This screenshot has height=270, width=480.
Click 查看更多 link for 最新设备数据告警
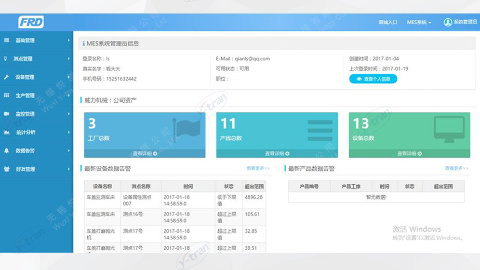[258, 168]
